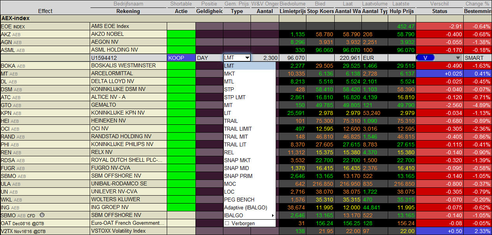Select the TRAIL LIT option
The image size is (492, 235).
pos(250,144)
